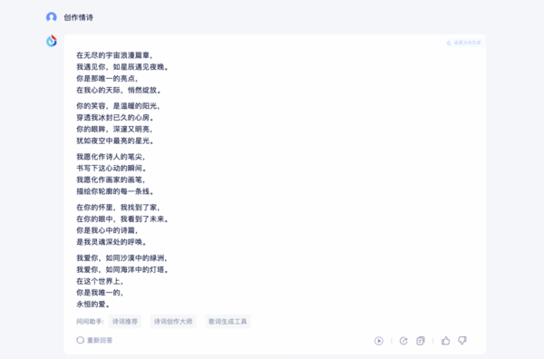Viewport: 544px width, 359px height.
Task: Click the line 描绘你轮廓的每一条线
Action: pos(115,191)
